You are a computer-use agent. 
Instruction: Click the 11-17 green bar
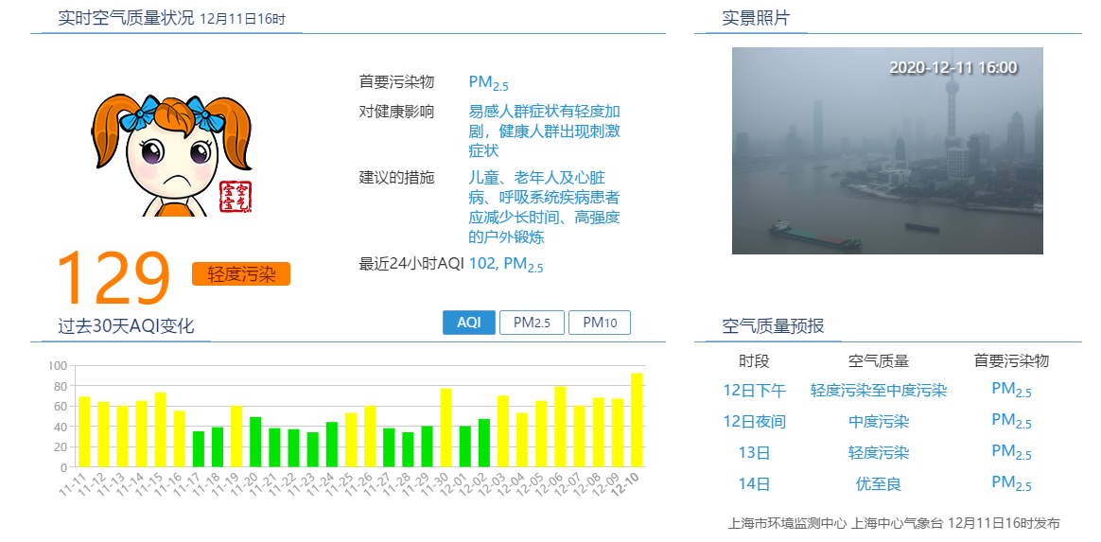pos(198,448)
